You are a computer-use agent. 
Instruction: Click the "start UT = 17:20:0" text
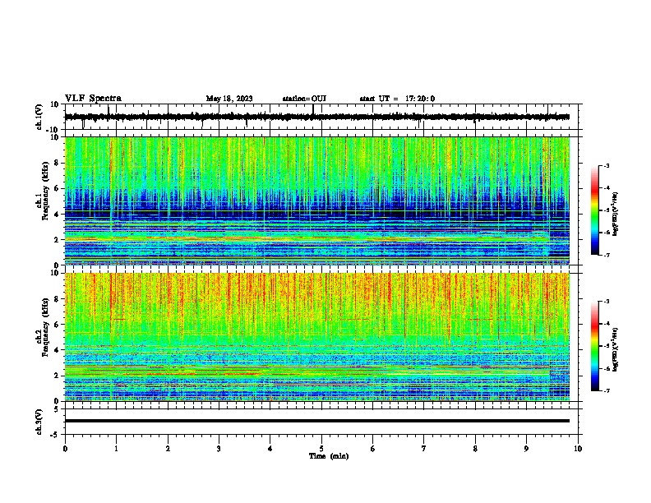397,99
